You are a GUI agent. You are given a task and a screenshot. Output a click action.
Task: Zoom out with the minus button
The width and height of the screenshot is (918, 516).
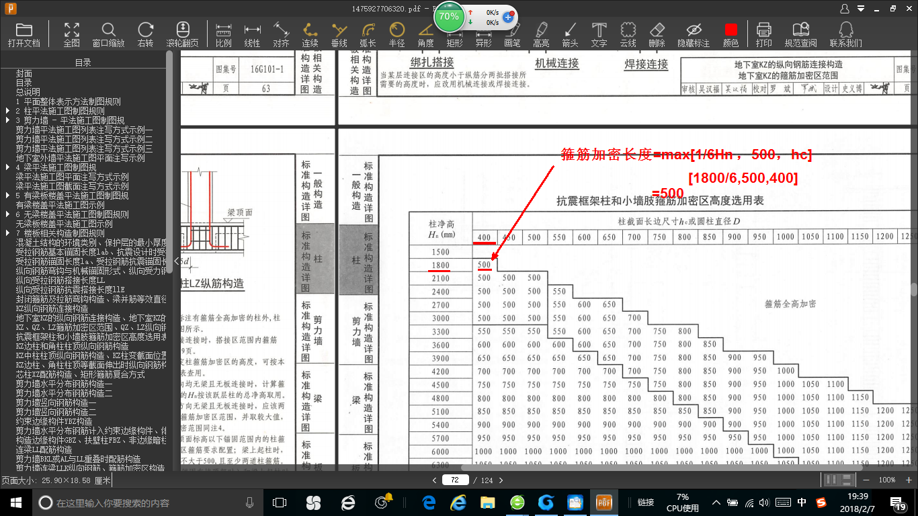(866, 480)
